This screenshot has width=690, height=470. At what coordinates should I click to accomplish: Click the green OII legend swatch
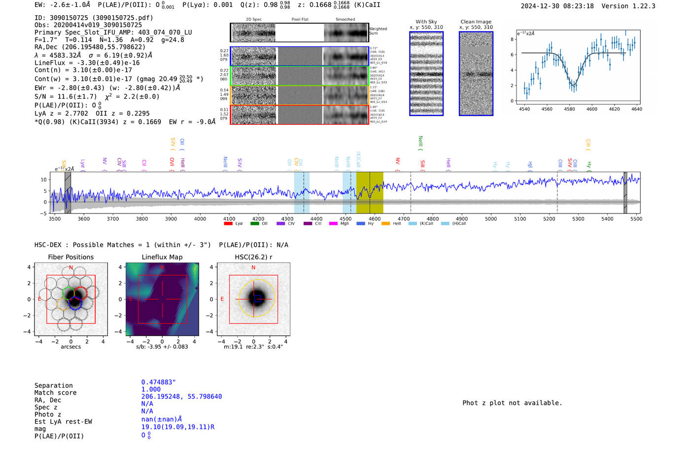point(254,224)
